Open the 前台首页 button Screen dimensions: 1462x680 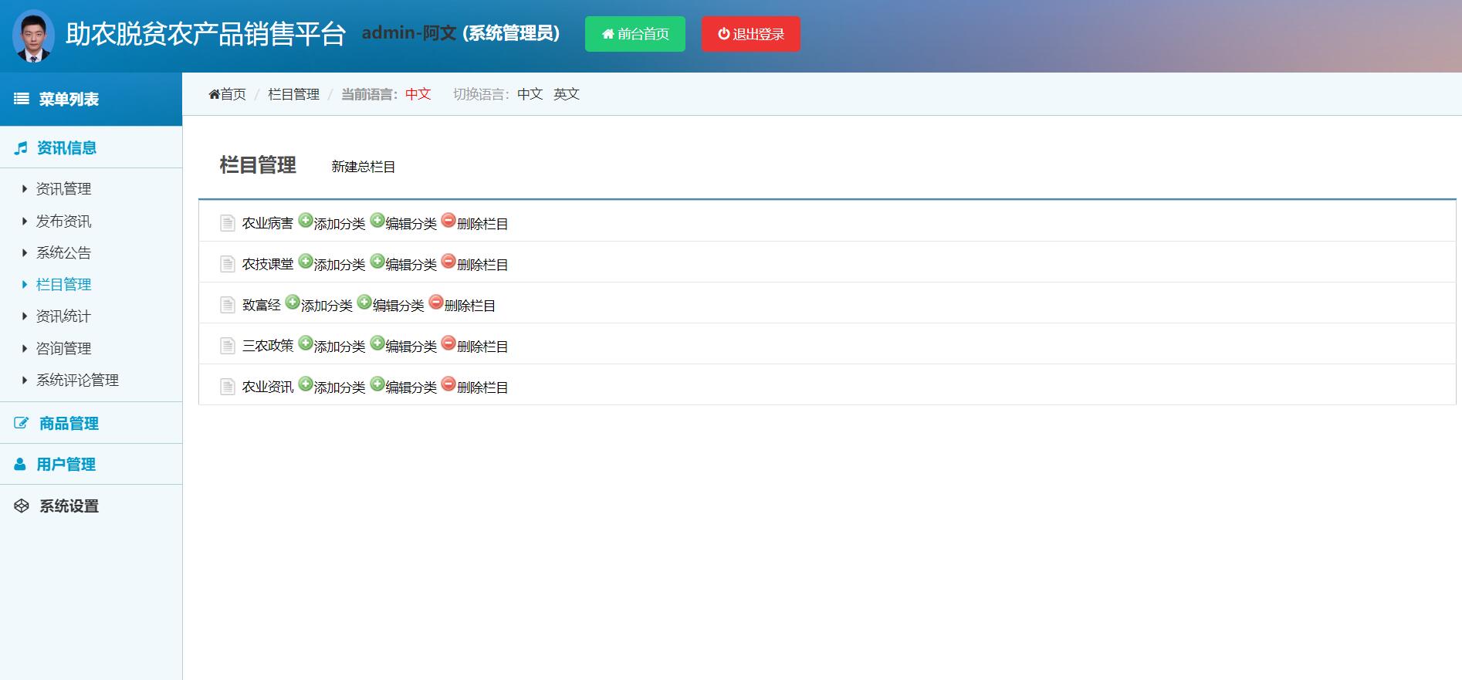pos(635,34)
